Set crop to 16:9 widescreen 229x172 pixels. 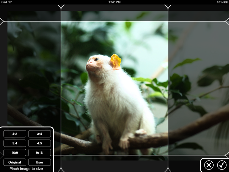[x=15, y=153]
